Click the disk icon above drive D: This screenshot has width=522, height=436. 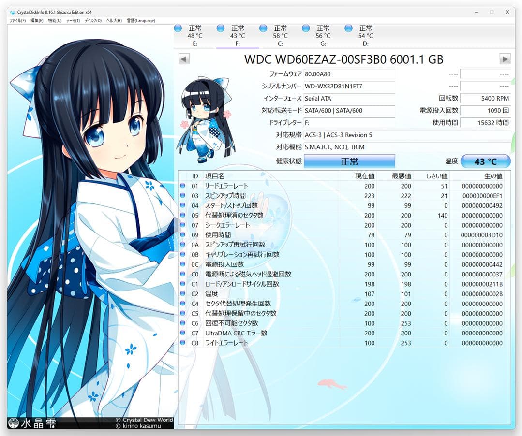pos(348,28)
